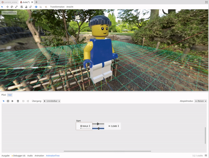Switch to the current_scene tab
This screenshot has width=209, height=158.
pyautogui.click(x=9, y=2)
